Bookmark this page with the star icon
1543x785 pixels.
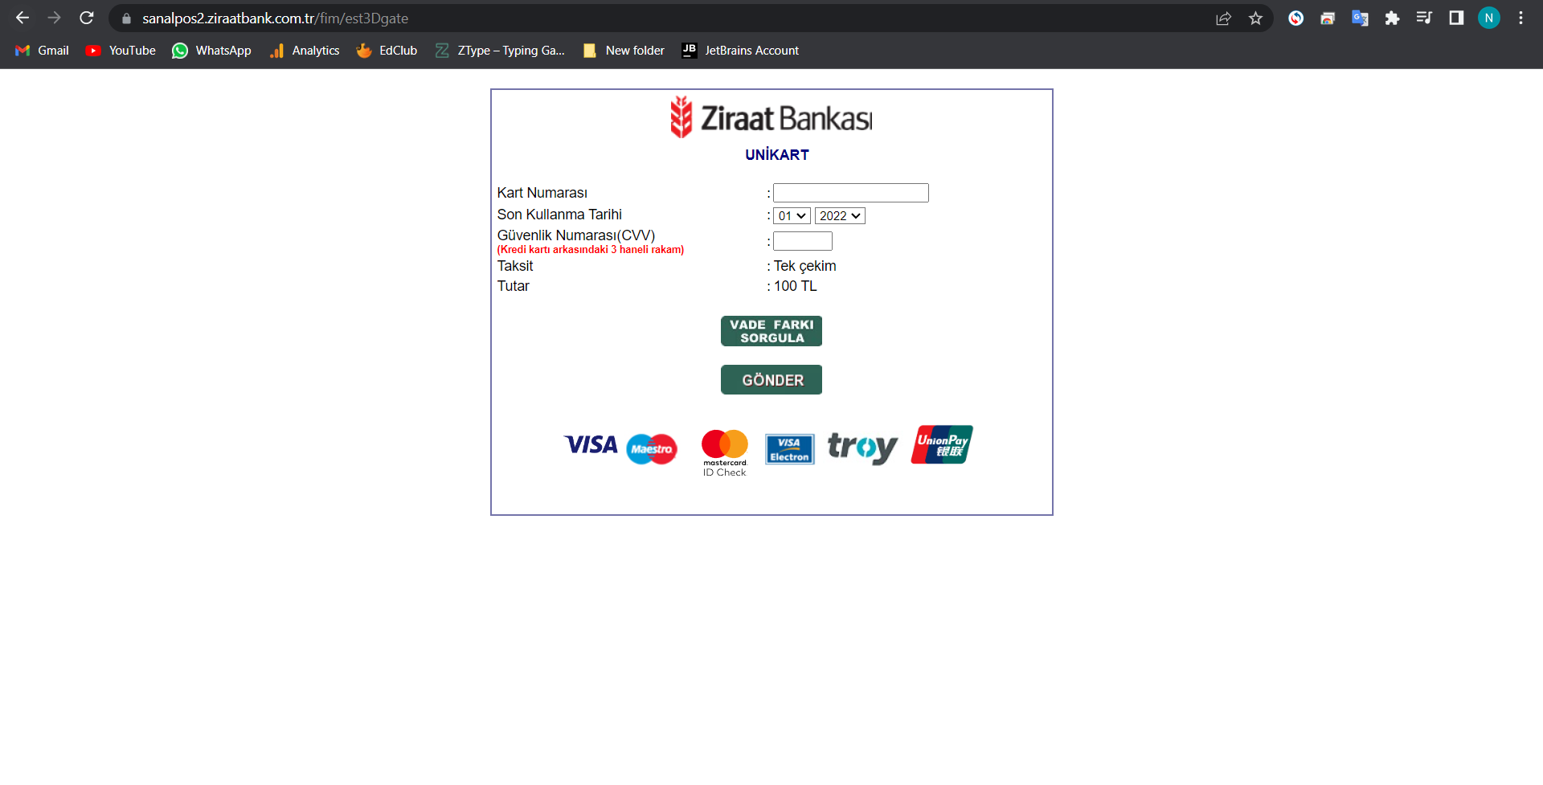tap(1255, 18)
